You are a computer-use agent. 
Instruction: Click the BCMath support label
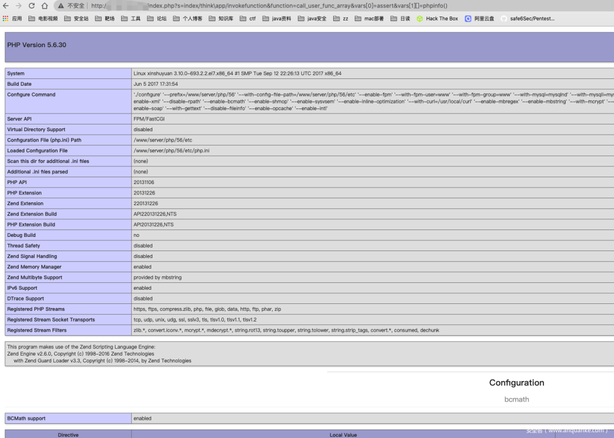click(26, 419)
